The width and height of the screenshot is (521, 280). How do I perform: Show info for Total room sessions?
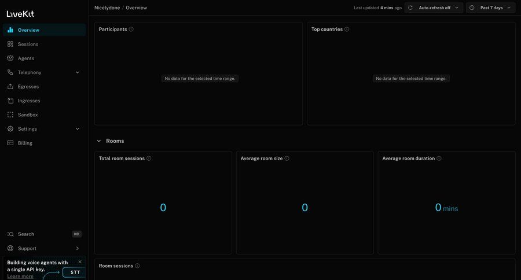pos(149,159)
